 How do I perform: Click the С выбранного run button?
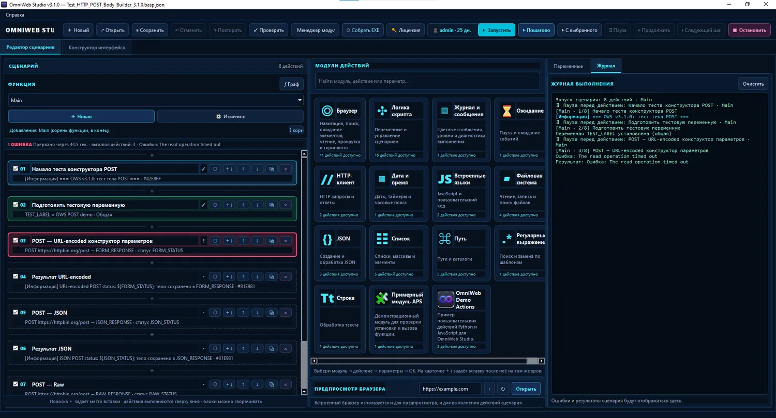pos(580,30)
